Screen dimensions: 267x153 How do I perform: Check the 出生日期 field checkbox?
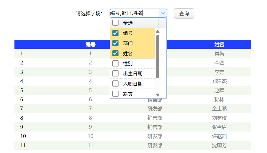point(115,74)
